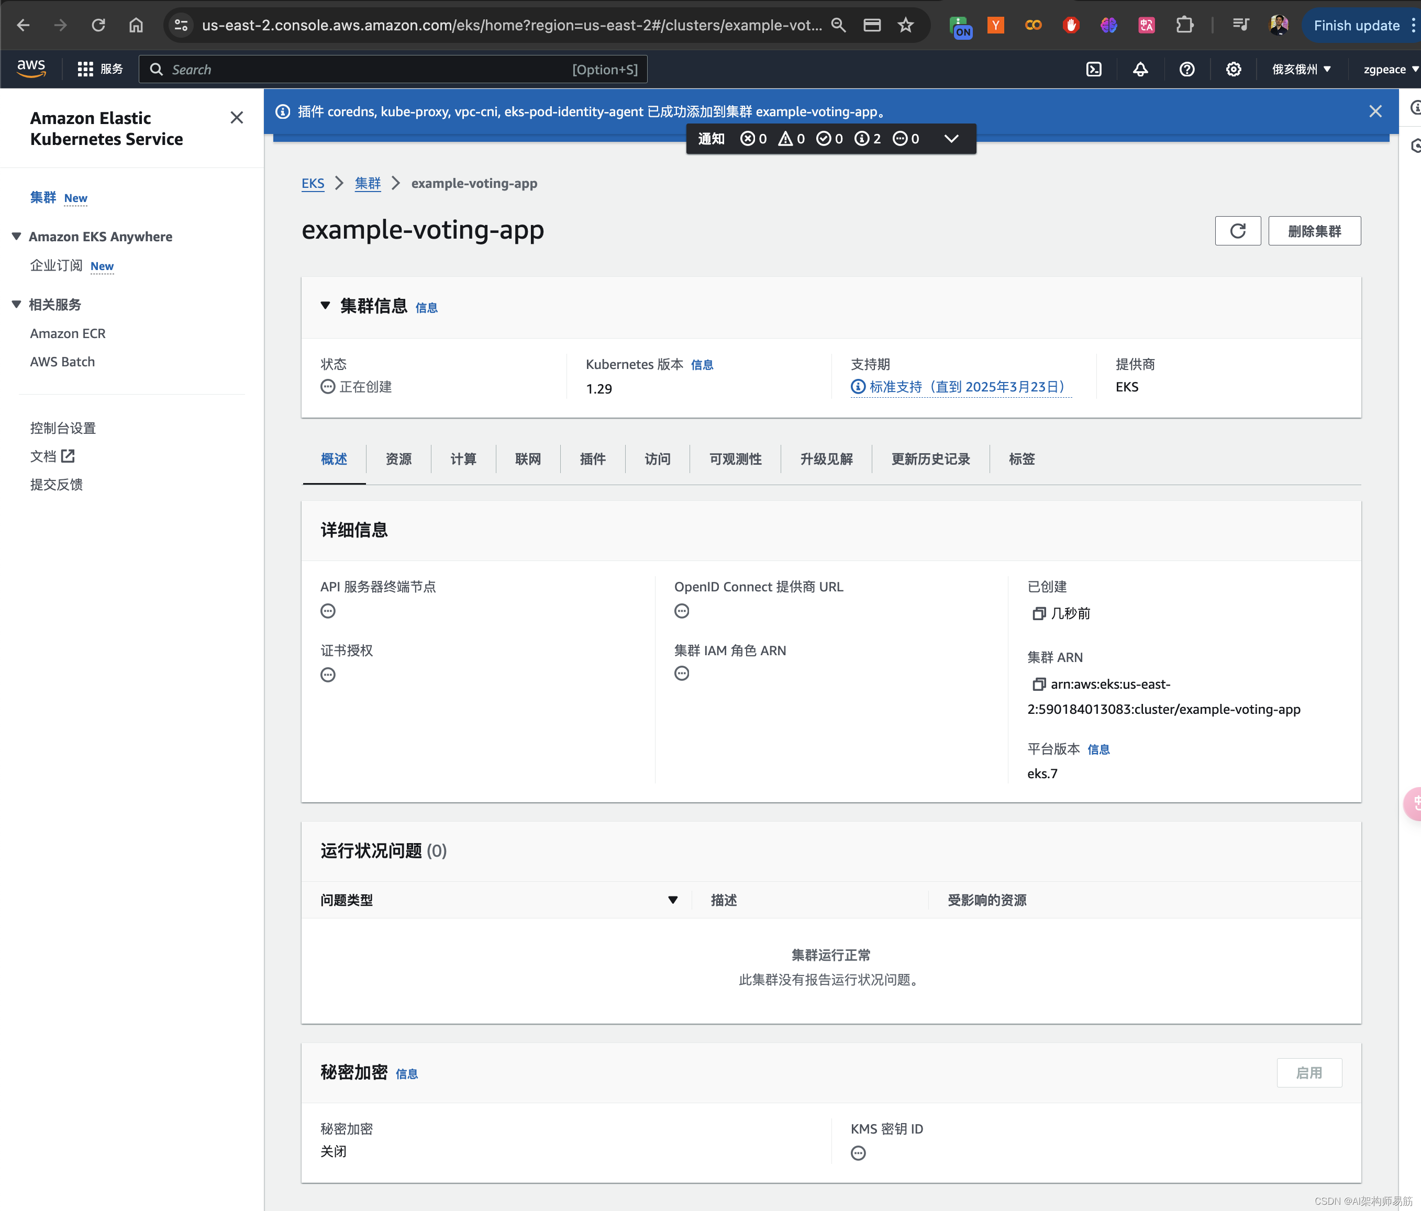The image size is (1421, 1211).
Task: Collapse the 集群信息 section
Action: click(x=326, y=306)
